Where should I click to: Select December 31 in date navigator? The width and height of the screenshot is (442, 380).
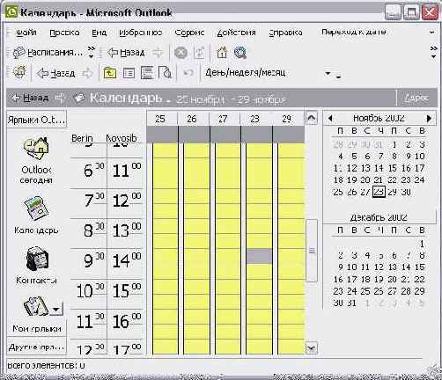(x=352, y=303)
